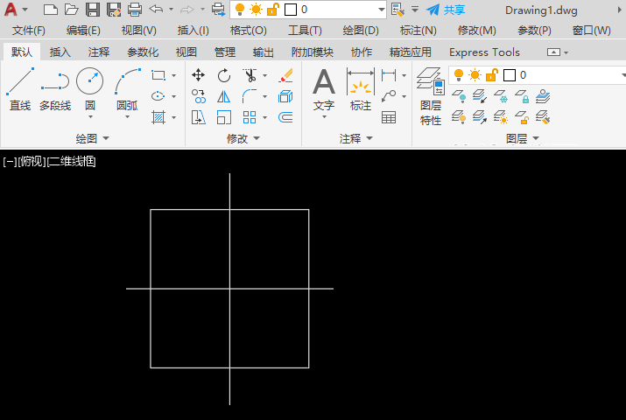Select the Circle (圆) tool
Screen dimensions: 626x420
click(90, 87)
